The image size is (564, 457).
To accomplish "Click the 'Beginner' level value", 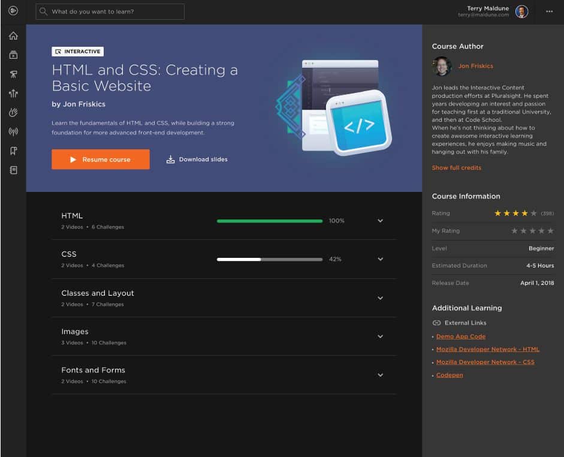I will click(x=541, y=248).
